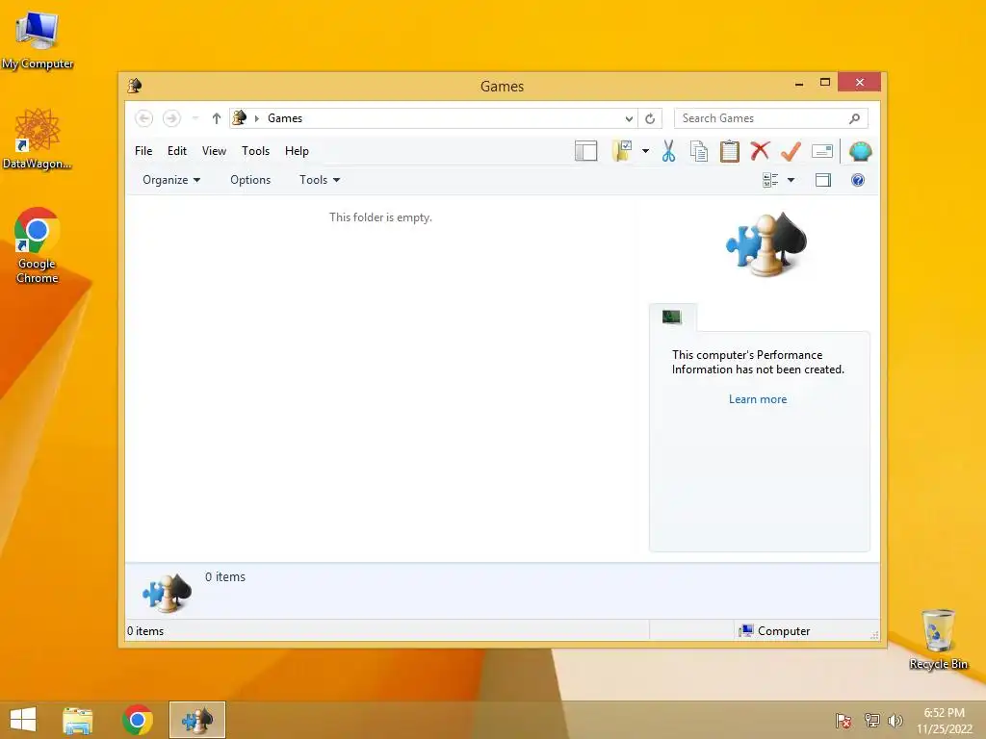Click the folder options icon with checkmark

[x=622, y=151]
